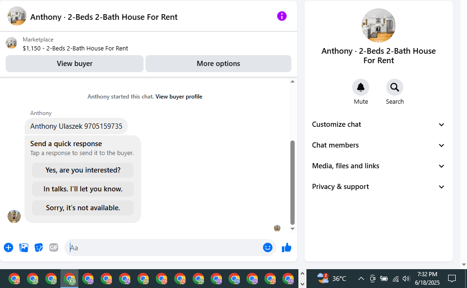This screenshot has height=288, width=467.
Task: Send quick reply "Yes, are you interested?"
Action: click(83, 170)
